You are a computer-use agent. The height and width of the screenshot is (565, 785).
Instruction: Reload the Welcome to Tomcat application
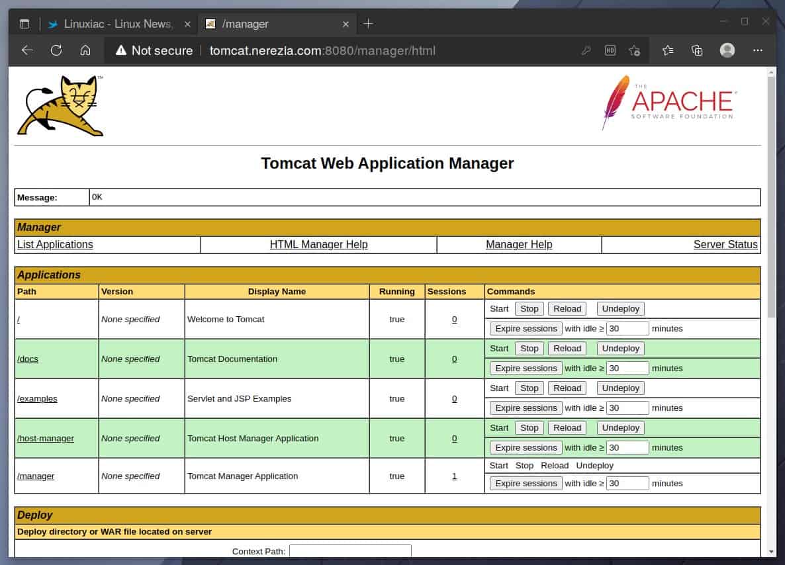tap(567, 309)
